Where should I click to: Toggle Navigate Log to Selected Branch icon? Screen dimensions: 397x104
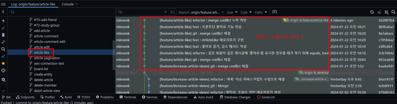(3, 70)
